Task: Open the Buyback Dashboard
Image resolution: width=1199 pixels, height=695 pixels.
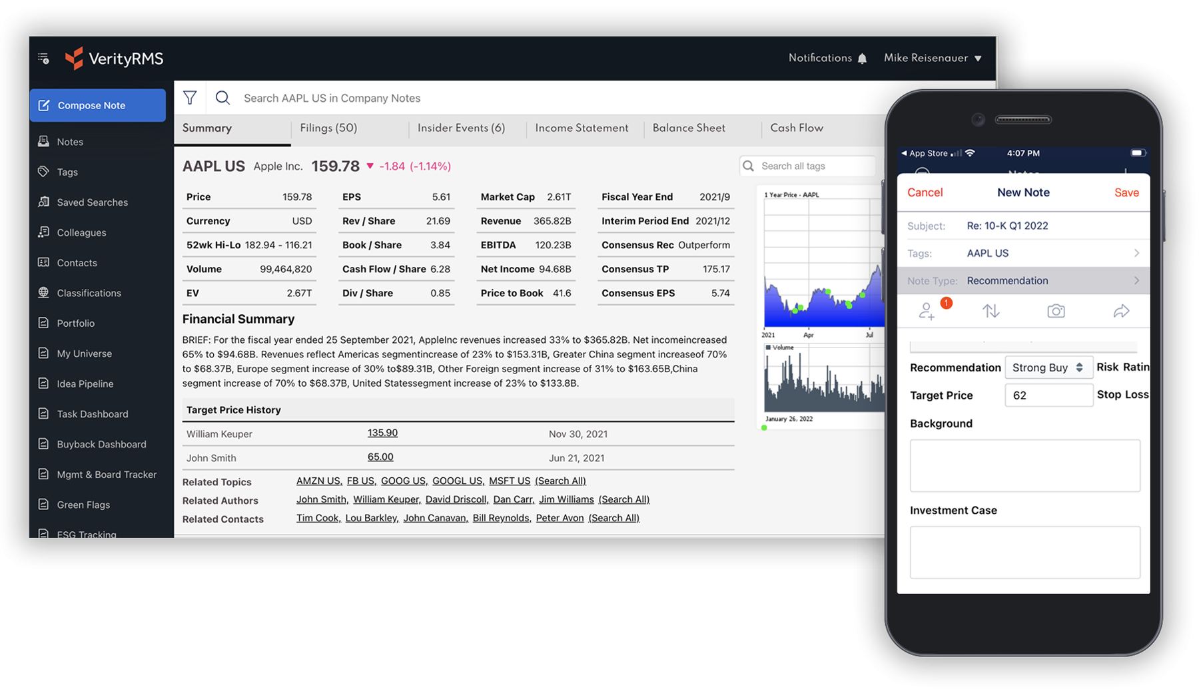Action: coord(101,444)
